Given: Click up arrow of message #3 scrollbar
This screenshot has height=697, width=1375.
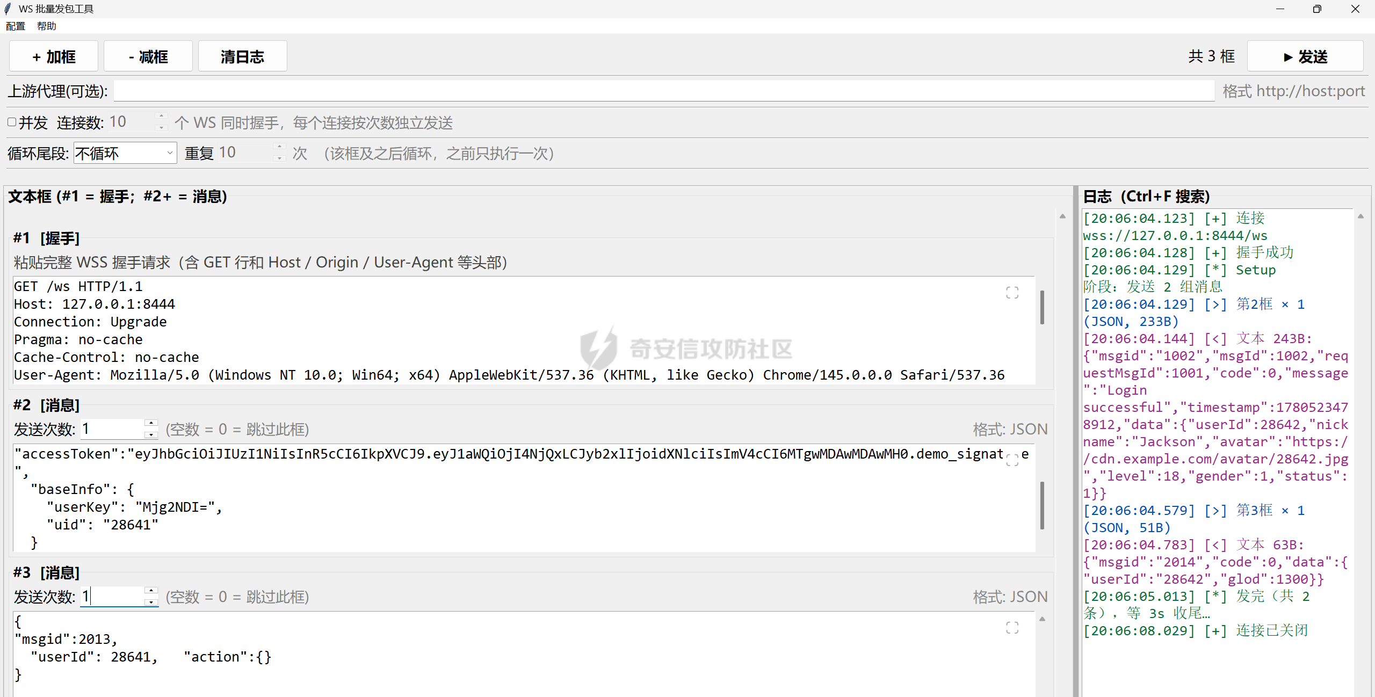Looking at the screenshot, I should click(x=1042, y=619).
